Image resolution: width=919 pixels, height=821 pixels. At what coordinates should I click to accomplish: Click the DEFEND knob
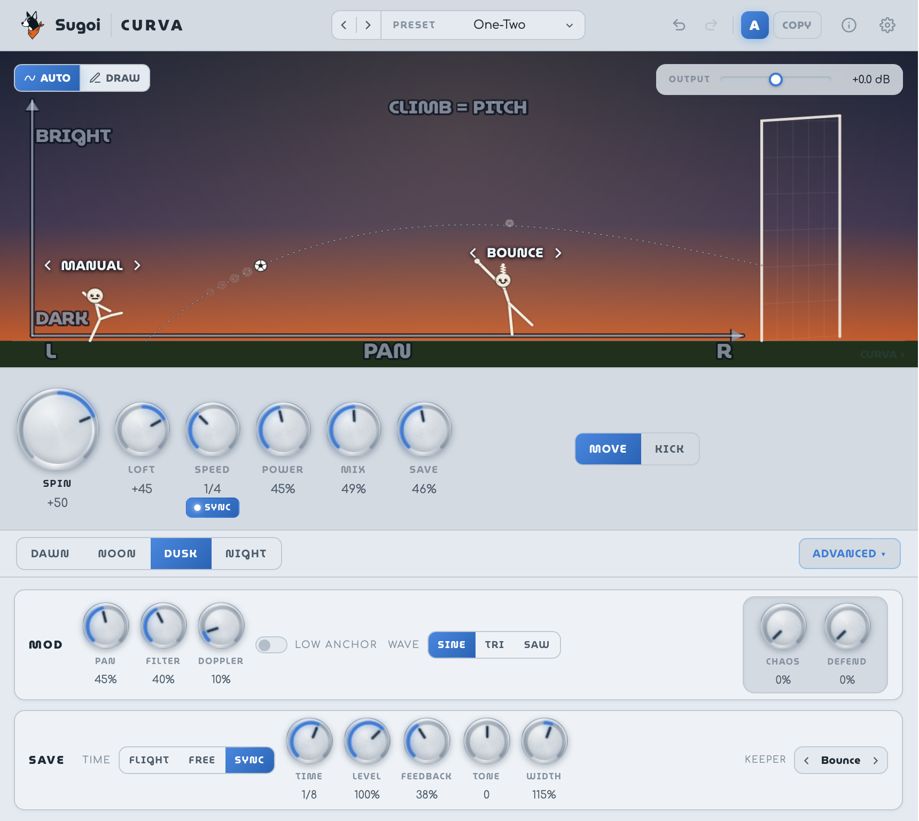click(847, 627)
